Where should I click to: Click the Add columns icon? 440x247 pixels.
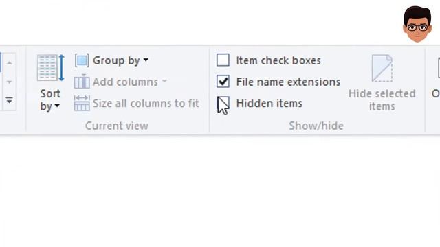tap(82, 82)
